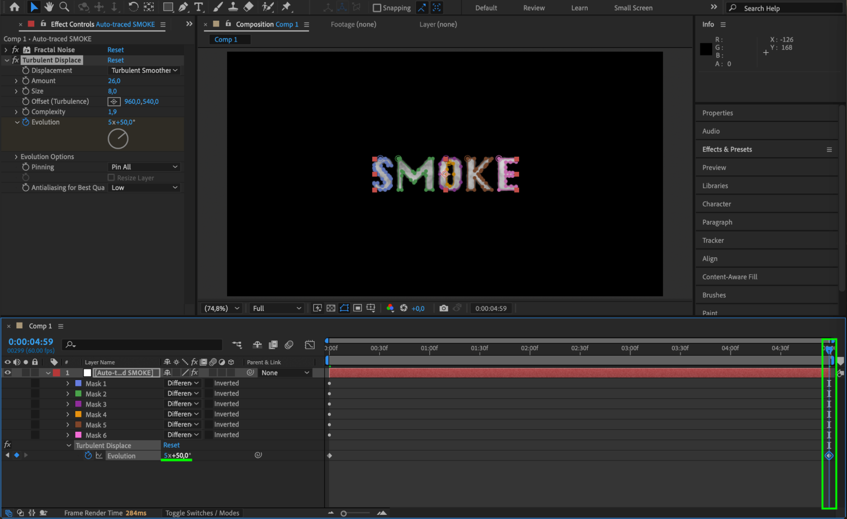Enable the Snapping checkbox

377,8
